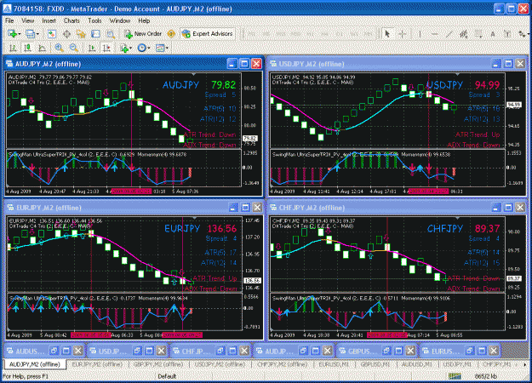532x383 pixels.
Task: Toggle the Expert Advisors button
Action: [x=208, y=34]
